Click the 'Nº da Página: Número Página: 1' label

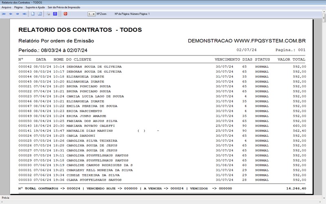[x=132, y=14]
